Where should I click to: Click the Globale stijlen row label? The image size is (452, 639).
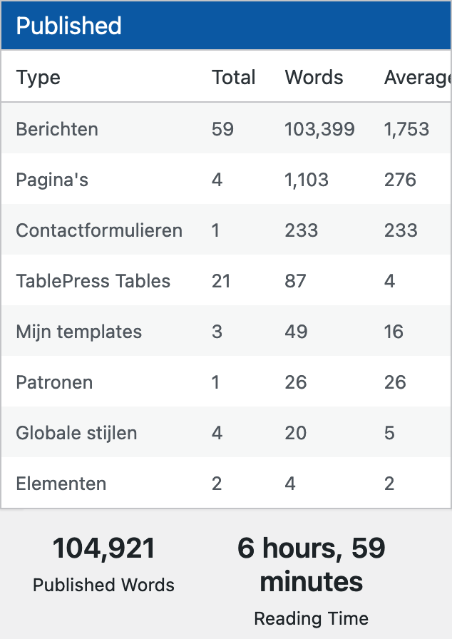(76, 433)
